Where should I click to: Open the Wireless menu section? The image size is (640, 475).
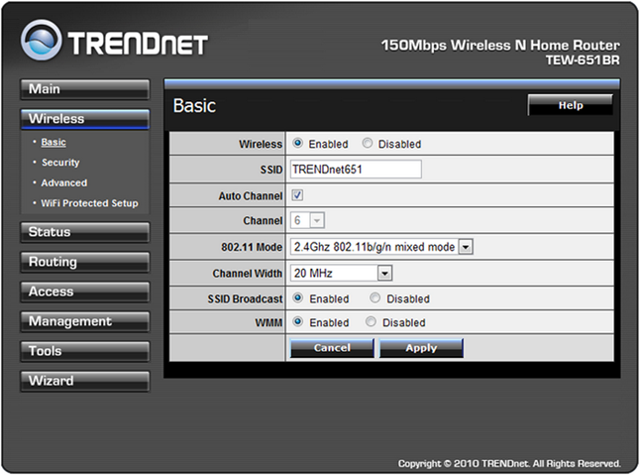click(85, 119)
